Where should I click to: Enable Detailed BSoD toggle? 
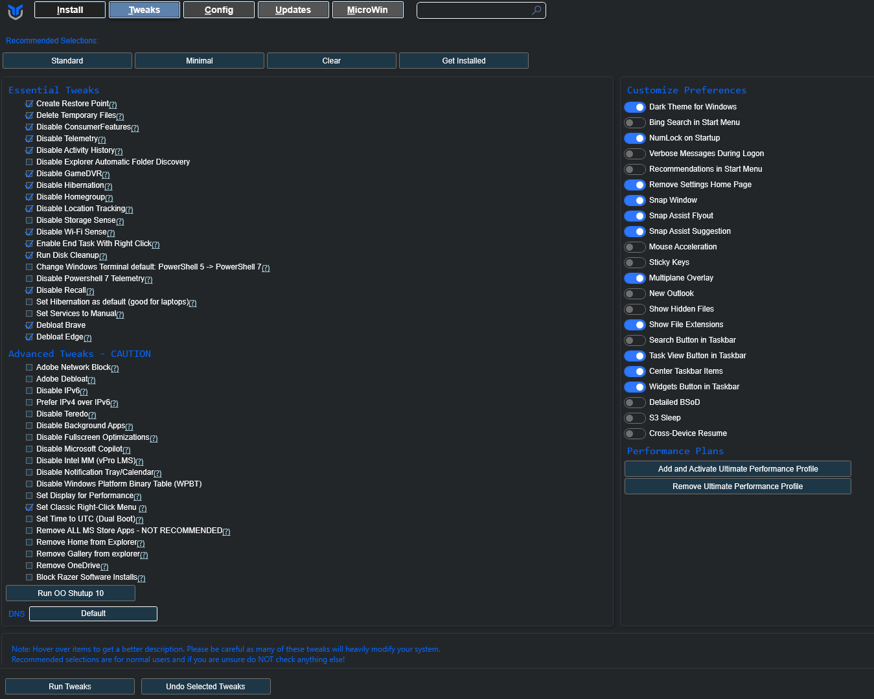pyautogui.click(x=635, y=402)
